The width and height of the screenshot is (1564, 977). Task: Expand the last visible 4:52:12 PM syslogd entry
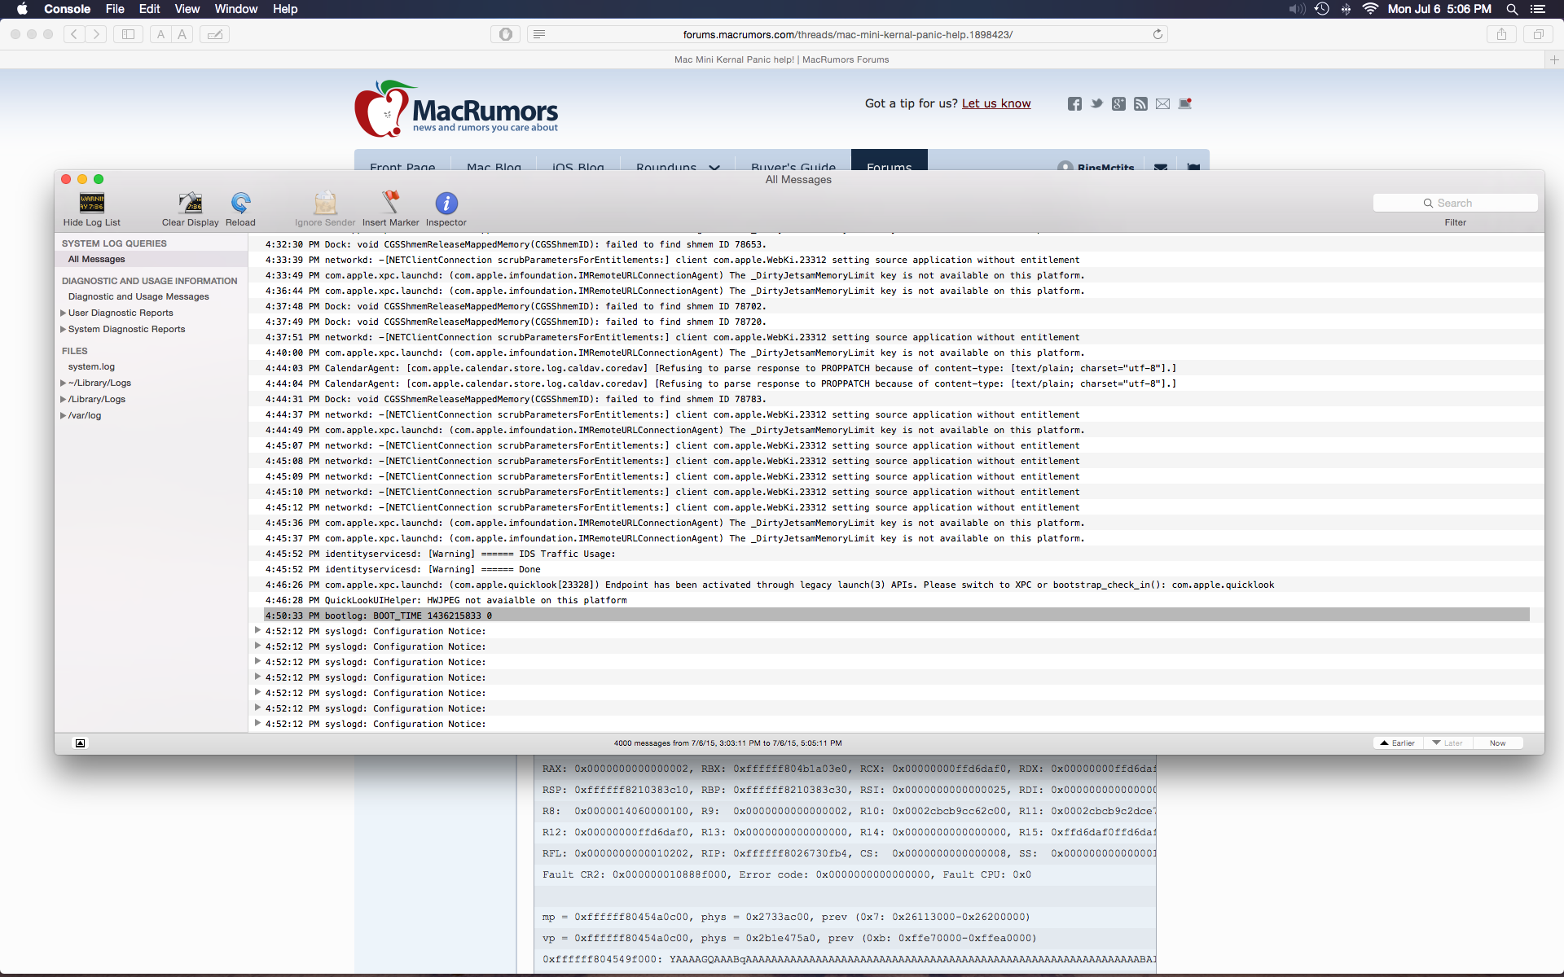[257, 723]
